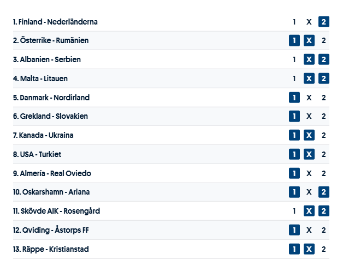Select 1 for Albanien - Serbien
Screen dimensions: 337x266
click(x=294, y=60)
